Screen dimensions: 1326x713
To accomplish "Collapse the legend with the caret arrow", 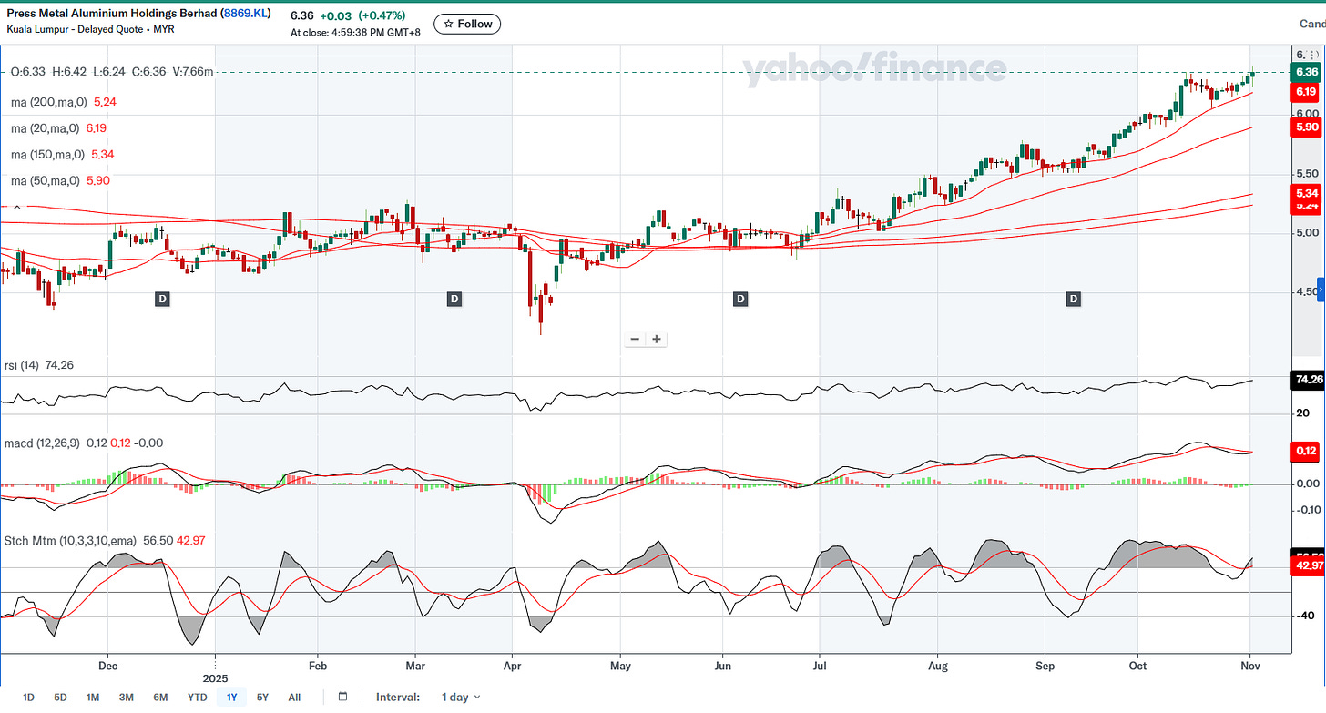I will click(15, 207).
